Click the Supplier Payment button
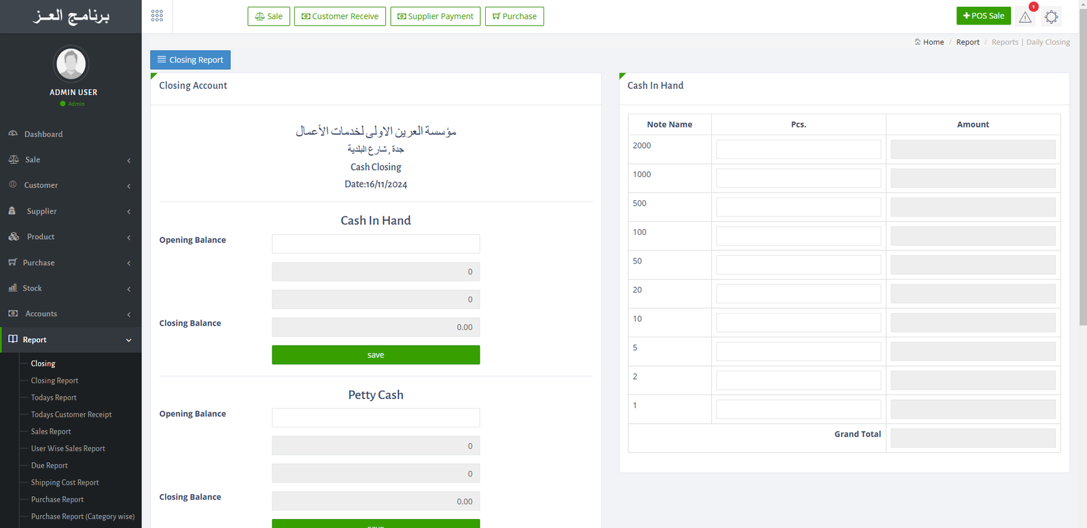The width and height of the screenshot is (1087, 528). coord(435,16)
